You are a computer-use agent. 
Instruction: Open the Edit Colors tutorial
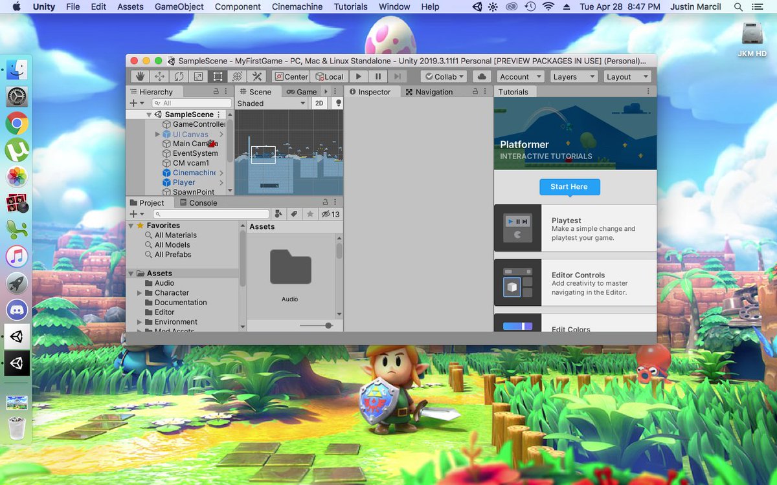click(575, 323)
